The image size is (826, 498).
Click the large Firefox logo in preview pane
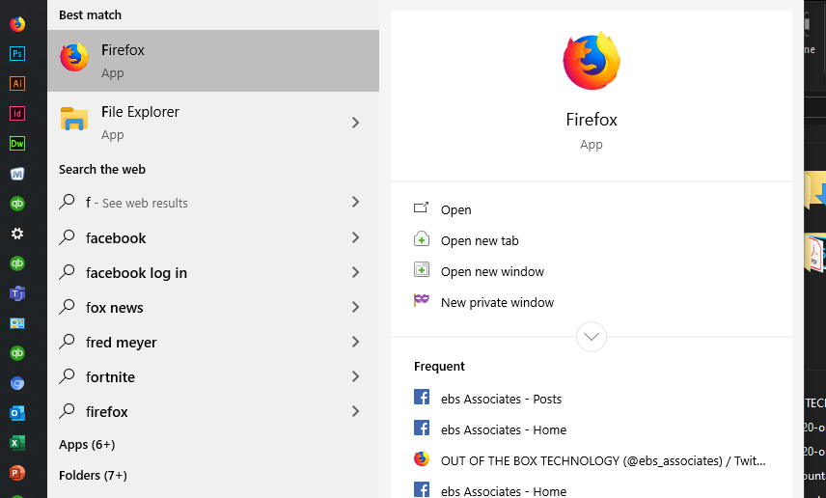coord(592,61)
